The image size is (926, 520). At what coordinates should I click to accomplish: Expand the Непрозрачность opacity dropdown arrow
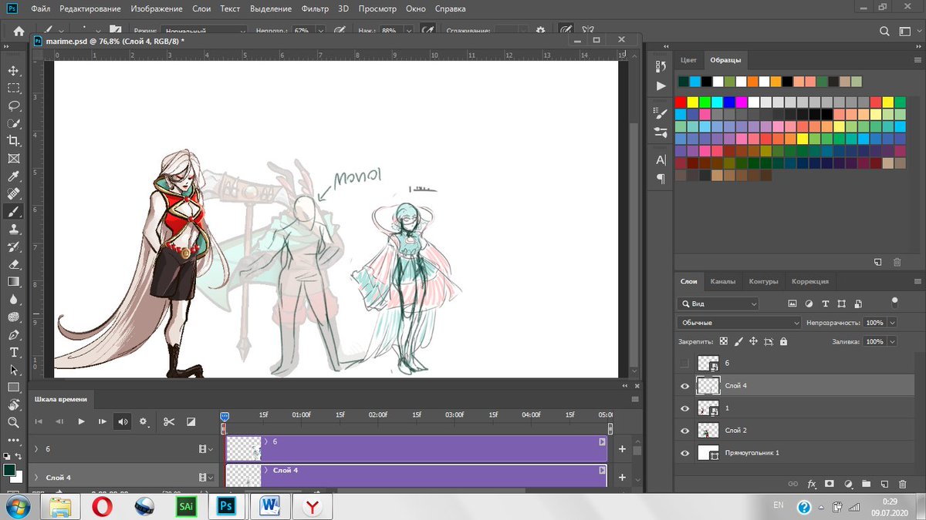892,323
